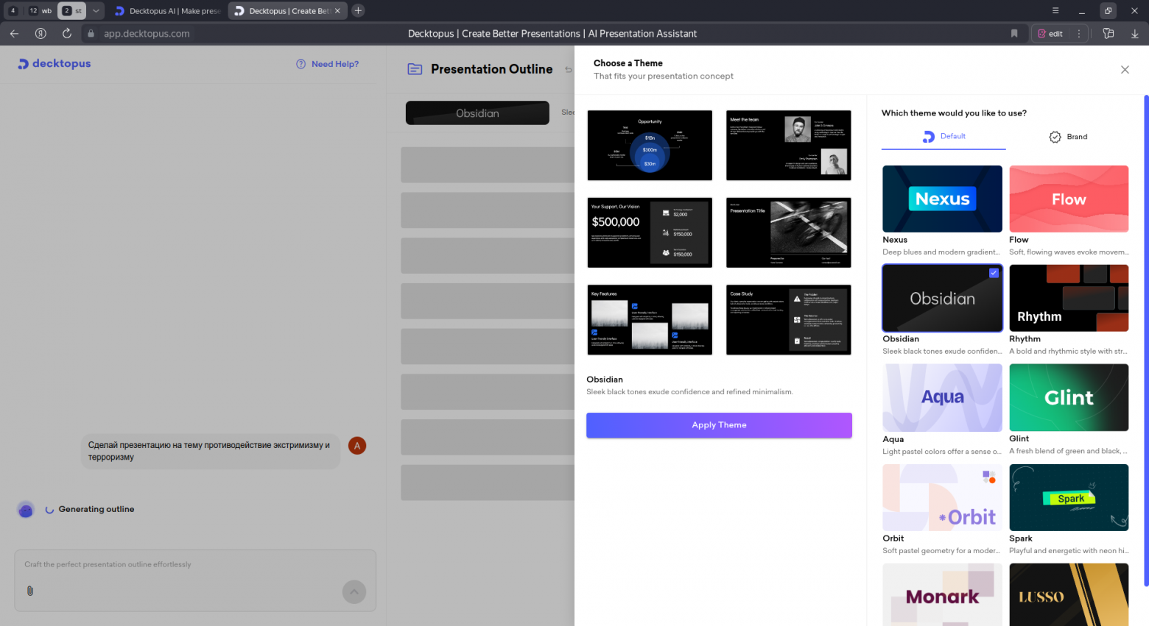Click the Decktopus assistant avatar icon
Image resolution: width=1149 pixels, height=626 pixels.
[x=26, y=510]
